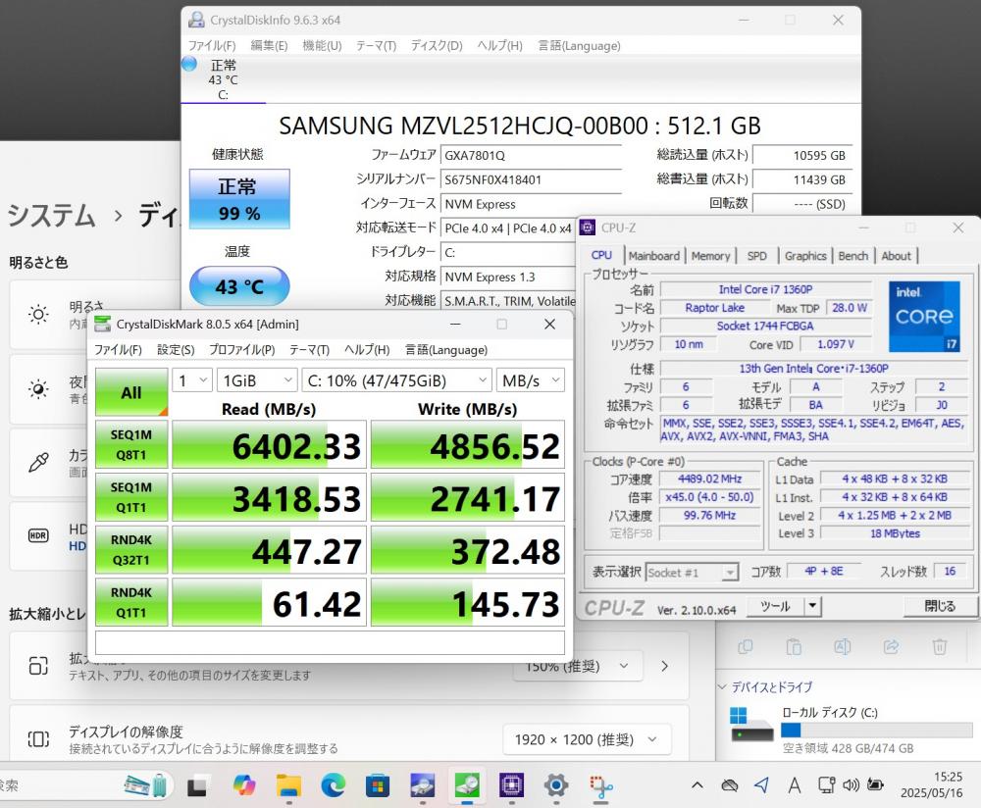The width and height of the screenshot is (981, 808).
Task: Open scale settings right chevron
Action: (x=665, y=666)
